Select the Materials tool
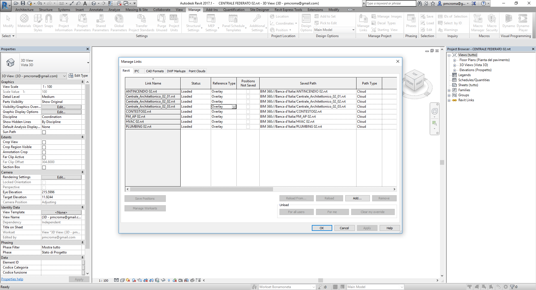Screen dimensions: 536x290 pyautogui.click(x=24, y=22)
